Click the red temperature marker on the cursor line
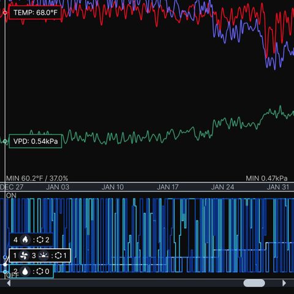Screen dimensions: 294x294 coord(5,13)
